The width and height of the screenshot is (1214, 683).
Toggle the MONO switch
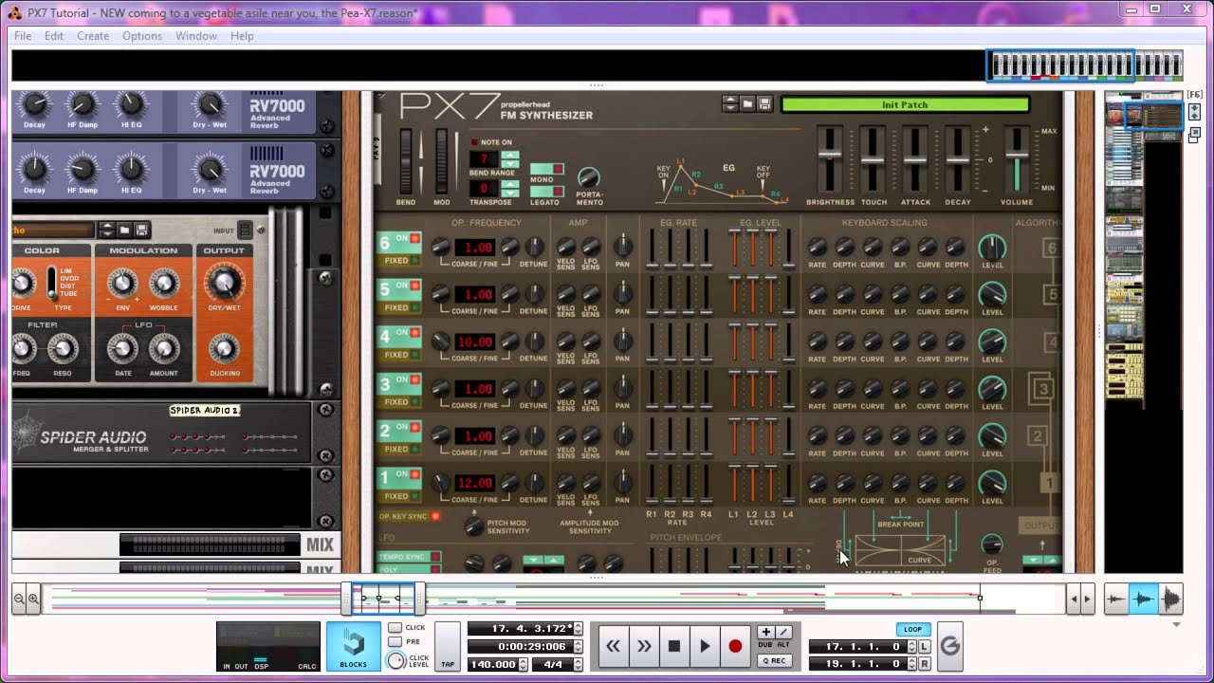coord(546,171)
